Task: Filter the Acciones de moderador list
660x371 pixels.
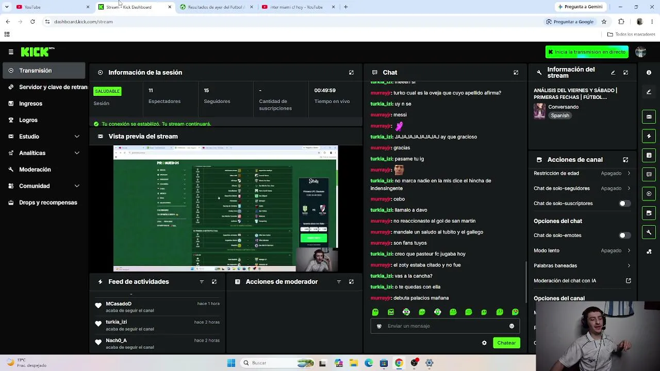Action: [x=339, y=282]
